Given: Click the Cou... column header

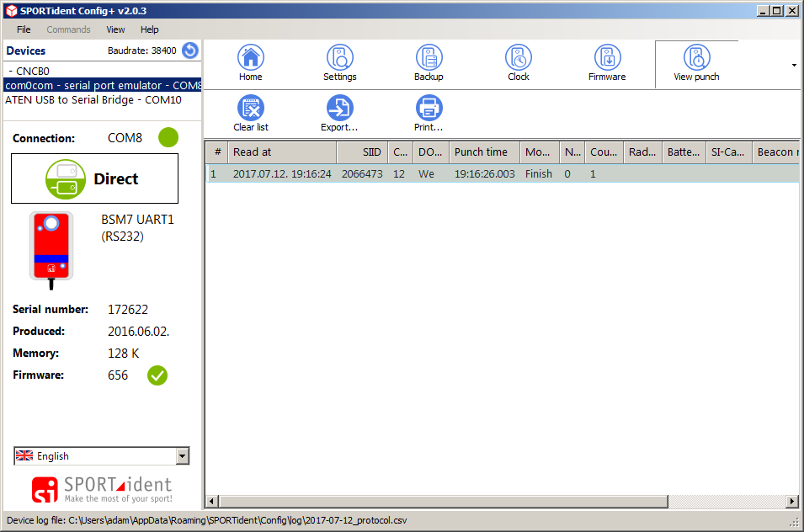Looking at the screenshot, I should point(604,152).
